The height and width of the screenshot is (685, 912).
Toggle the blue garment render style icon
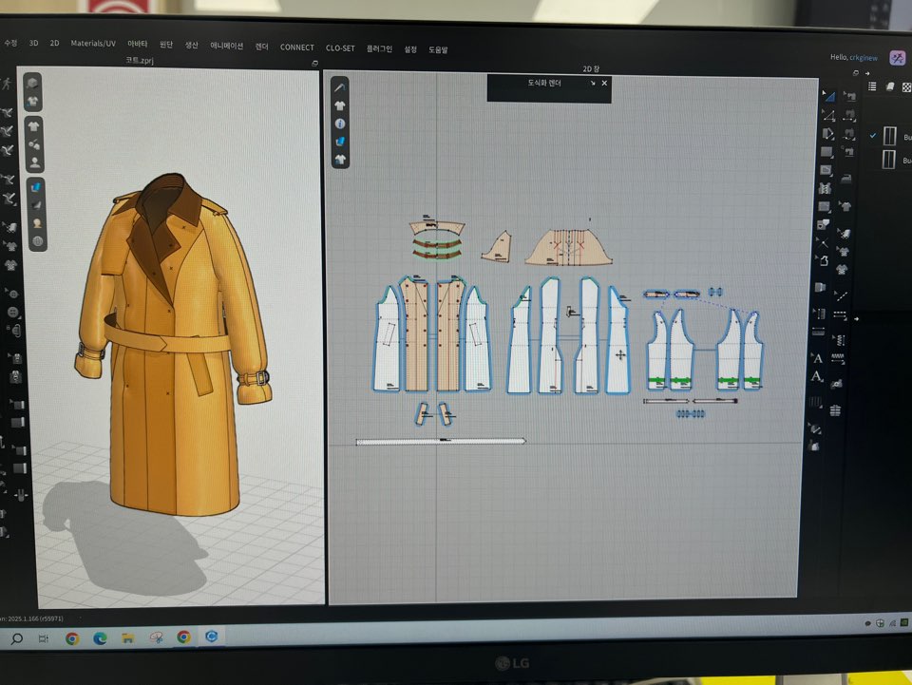coord(37,187)
